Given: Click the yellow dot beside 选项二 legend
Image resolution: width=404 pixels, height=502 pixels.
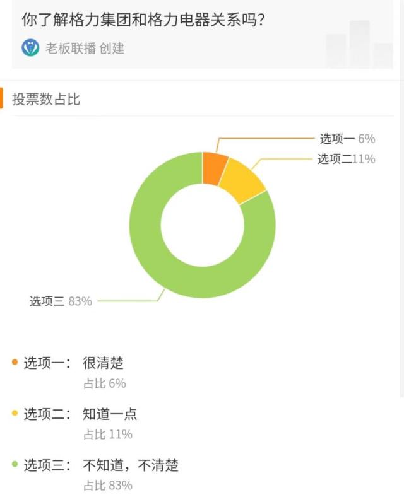Looking at the screenshot, I should 15,413.
